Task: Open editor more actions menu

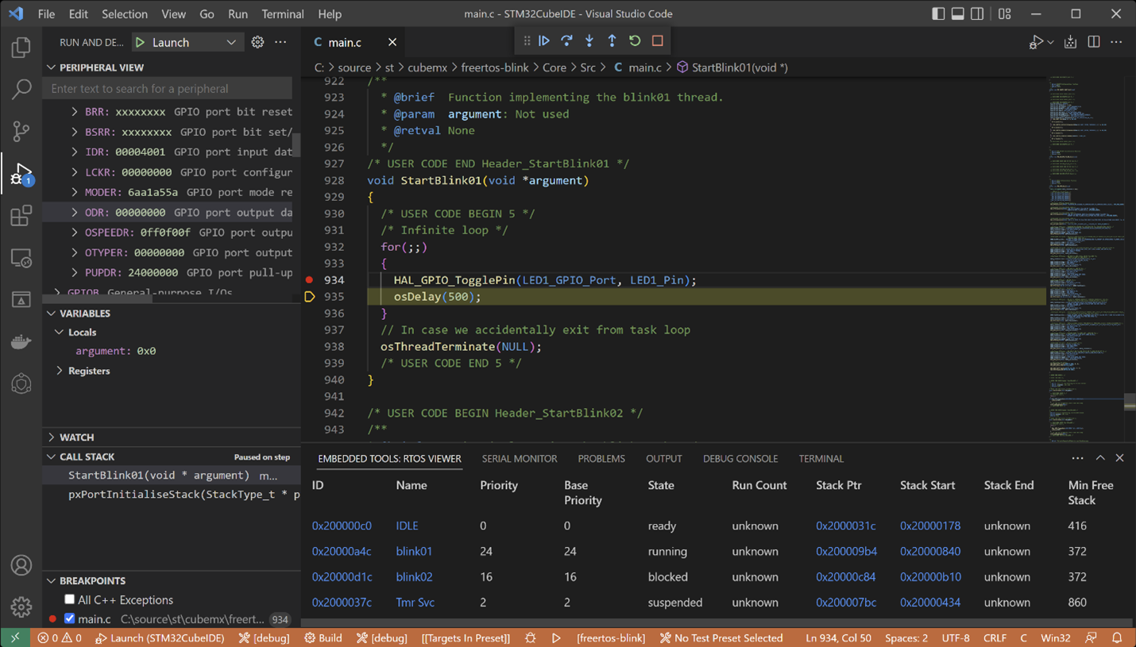Action: (x=1116, y=42)
